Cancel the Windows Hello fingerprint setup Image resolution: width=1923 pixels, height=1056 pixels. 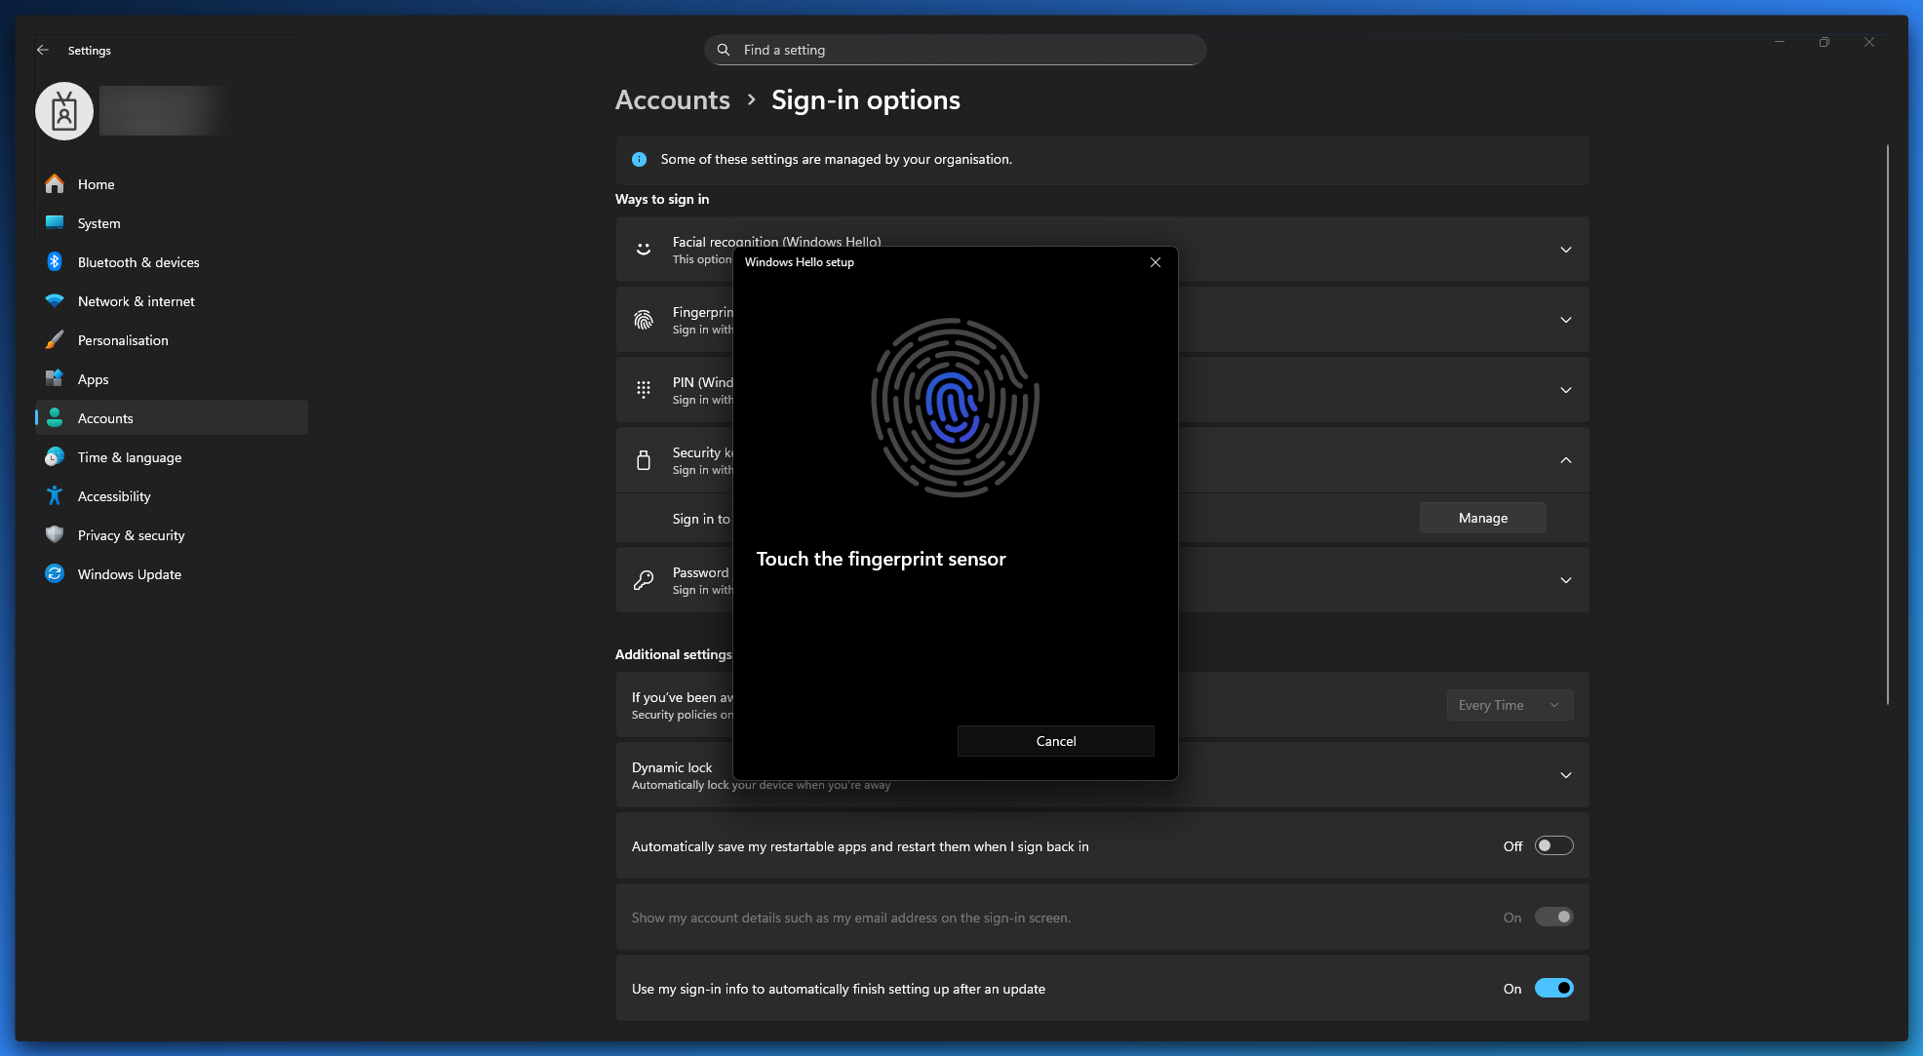1056,741
